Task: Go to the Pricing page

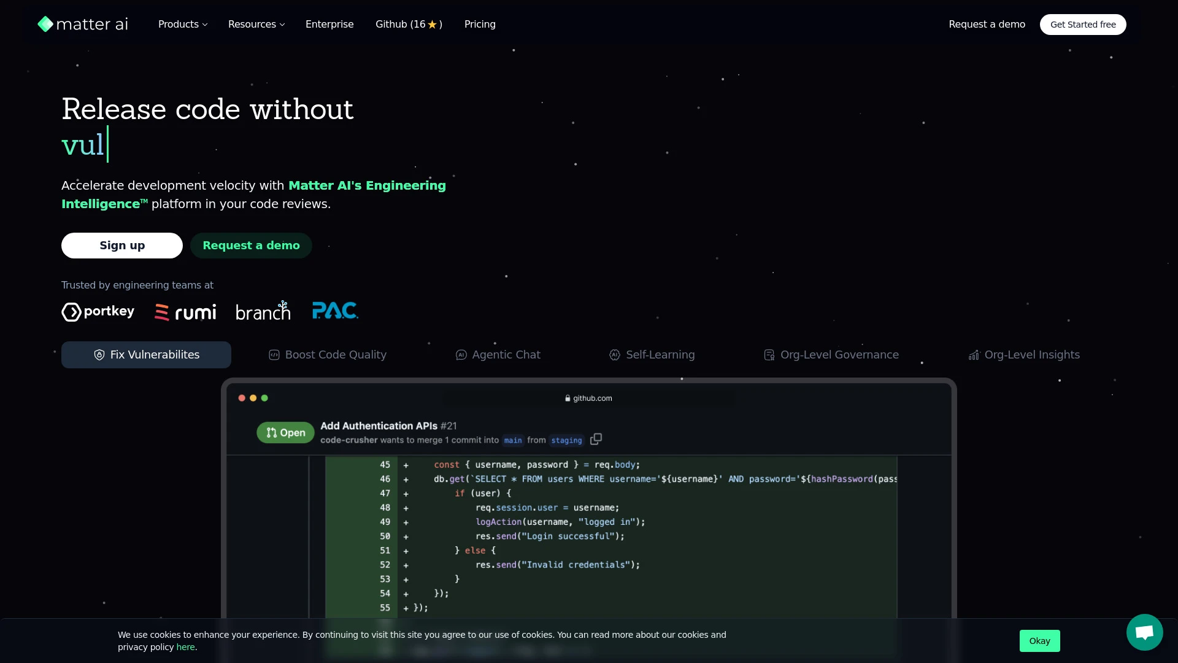Action: click(x=480, y=25)
